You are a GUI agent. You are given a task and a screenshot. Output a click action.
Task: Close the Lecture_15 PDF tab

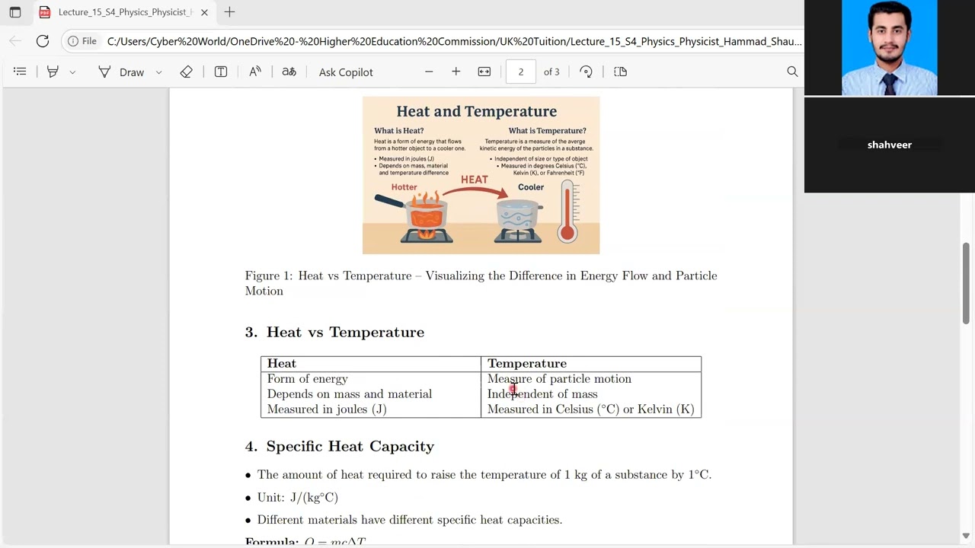tap(204, 12)
